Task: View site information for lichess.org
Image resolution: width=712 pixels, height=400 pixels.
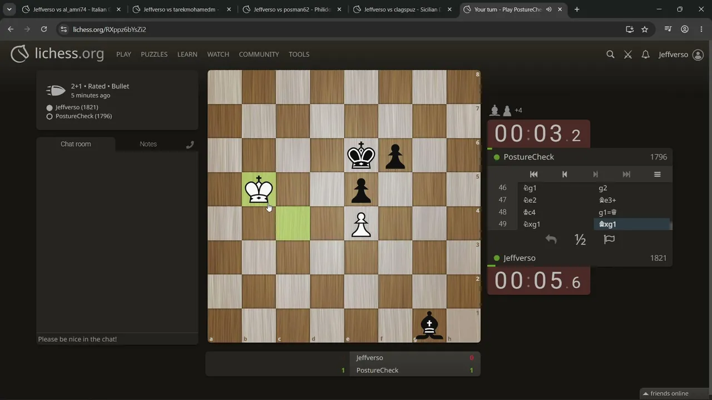Action: point(63,29)
